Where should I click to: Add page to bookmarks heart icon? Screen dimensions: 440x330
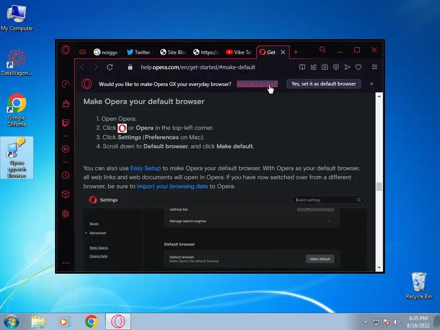[x=358, y=67]
